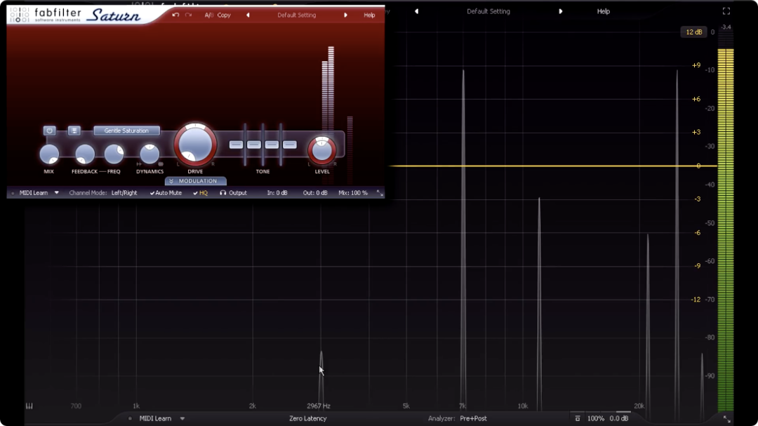Click the band preset save icon

click(74, 131)
